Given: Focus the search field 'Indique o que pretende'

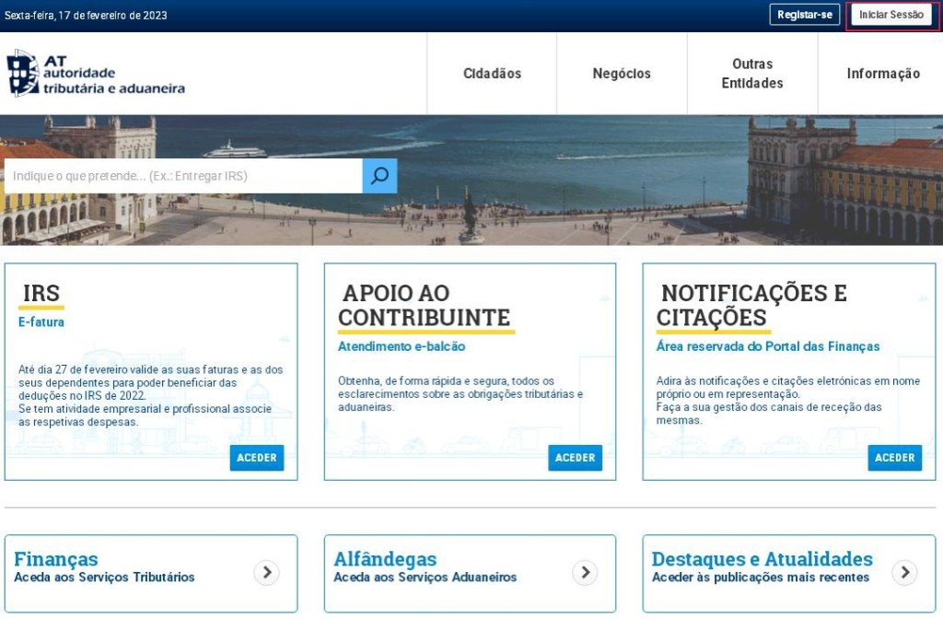Looking at the screenshot, I should [x=183, y=176].
